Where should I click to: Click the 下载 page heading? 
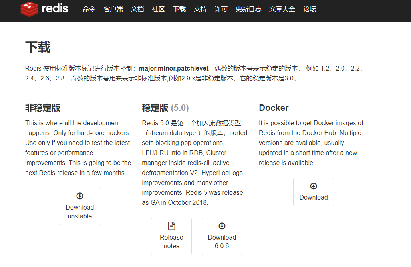point(38,47)
